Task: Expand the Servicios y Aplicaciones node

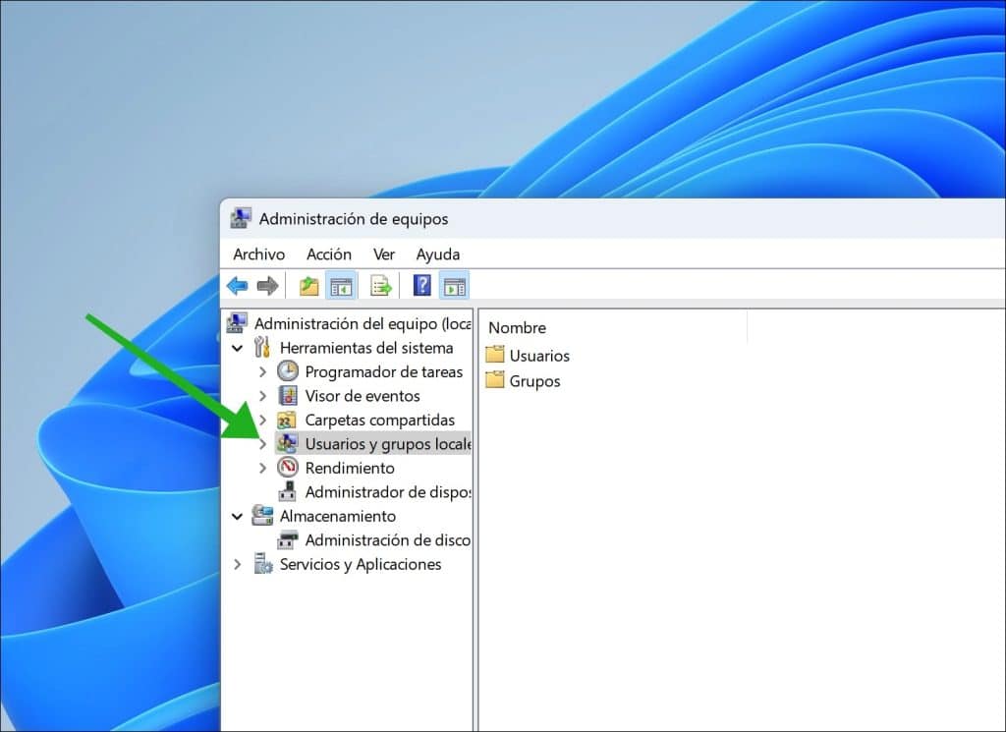Action: click(x=238, y=564)
